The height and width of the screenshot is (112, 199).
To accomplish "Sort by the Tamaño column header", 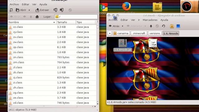I will [x=66, y=22].
